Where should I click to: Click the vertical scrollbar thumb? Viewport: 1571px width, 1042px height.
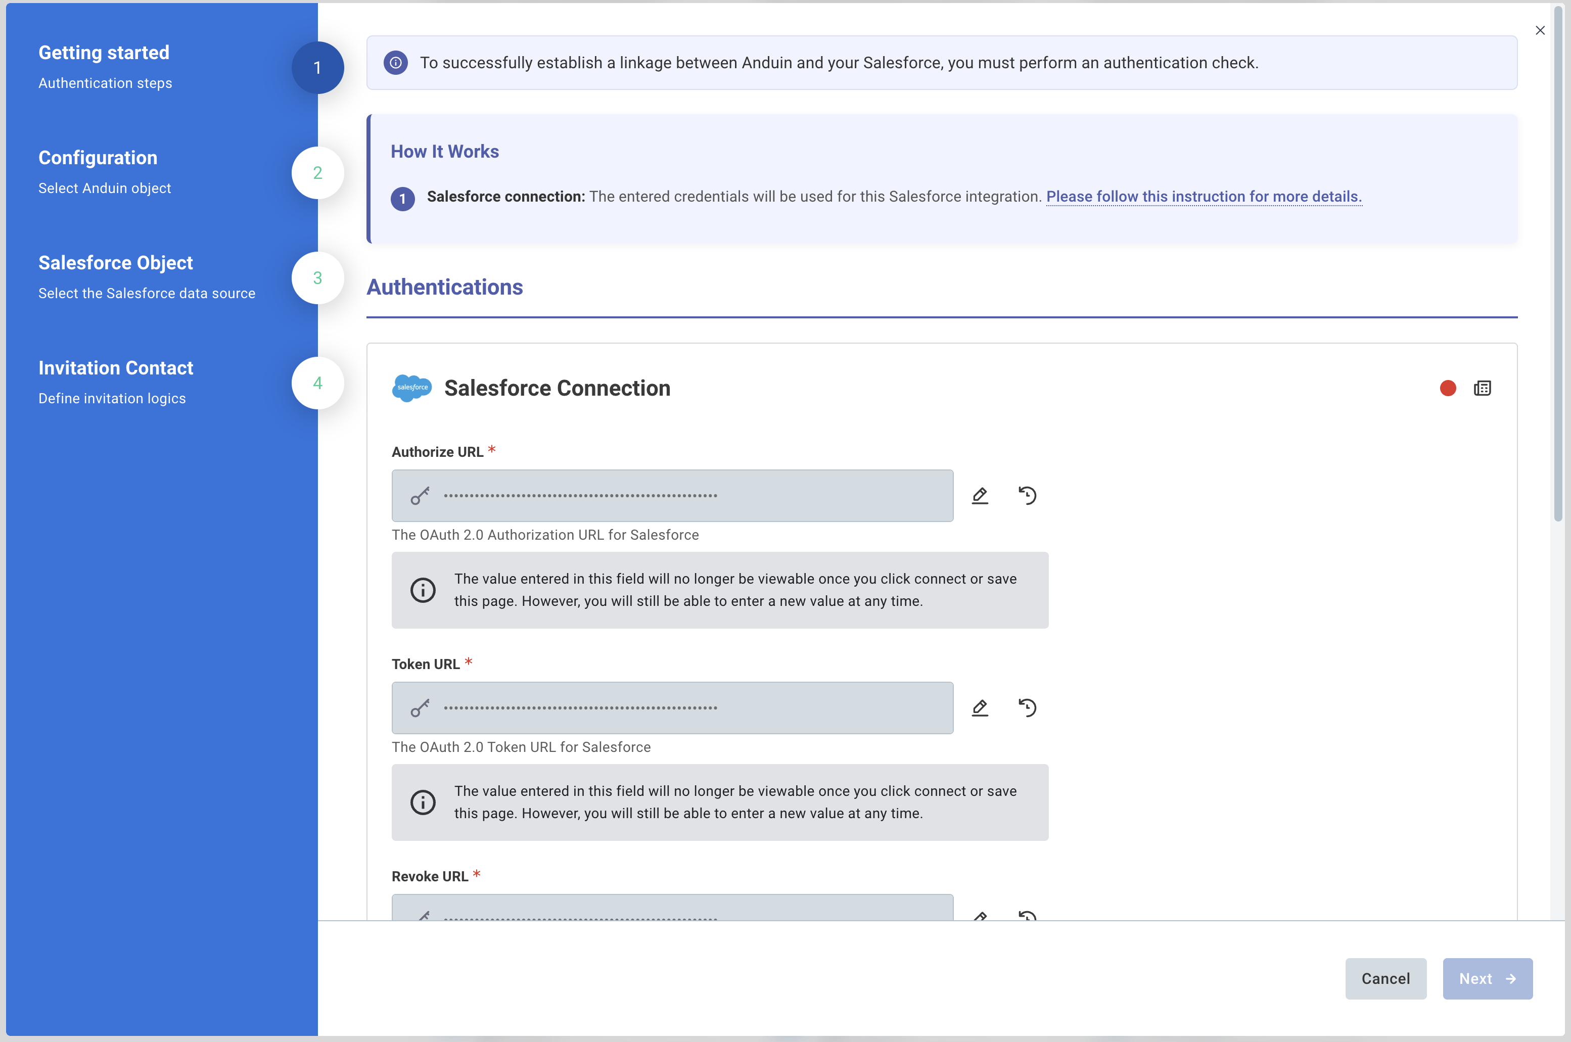1558,263
